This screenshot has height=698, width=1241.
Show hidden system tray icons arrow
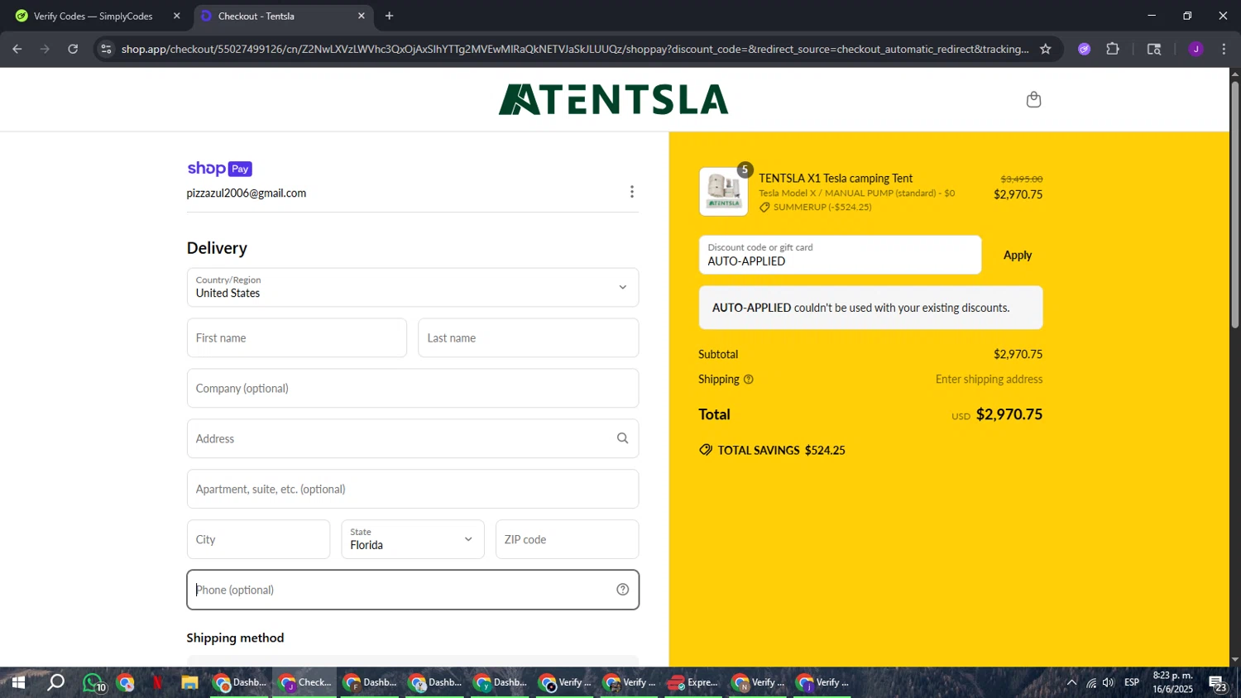[1071, 682]
